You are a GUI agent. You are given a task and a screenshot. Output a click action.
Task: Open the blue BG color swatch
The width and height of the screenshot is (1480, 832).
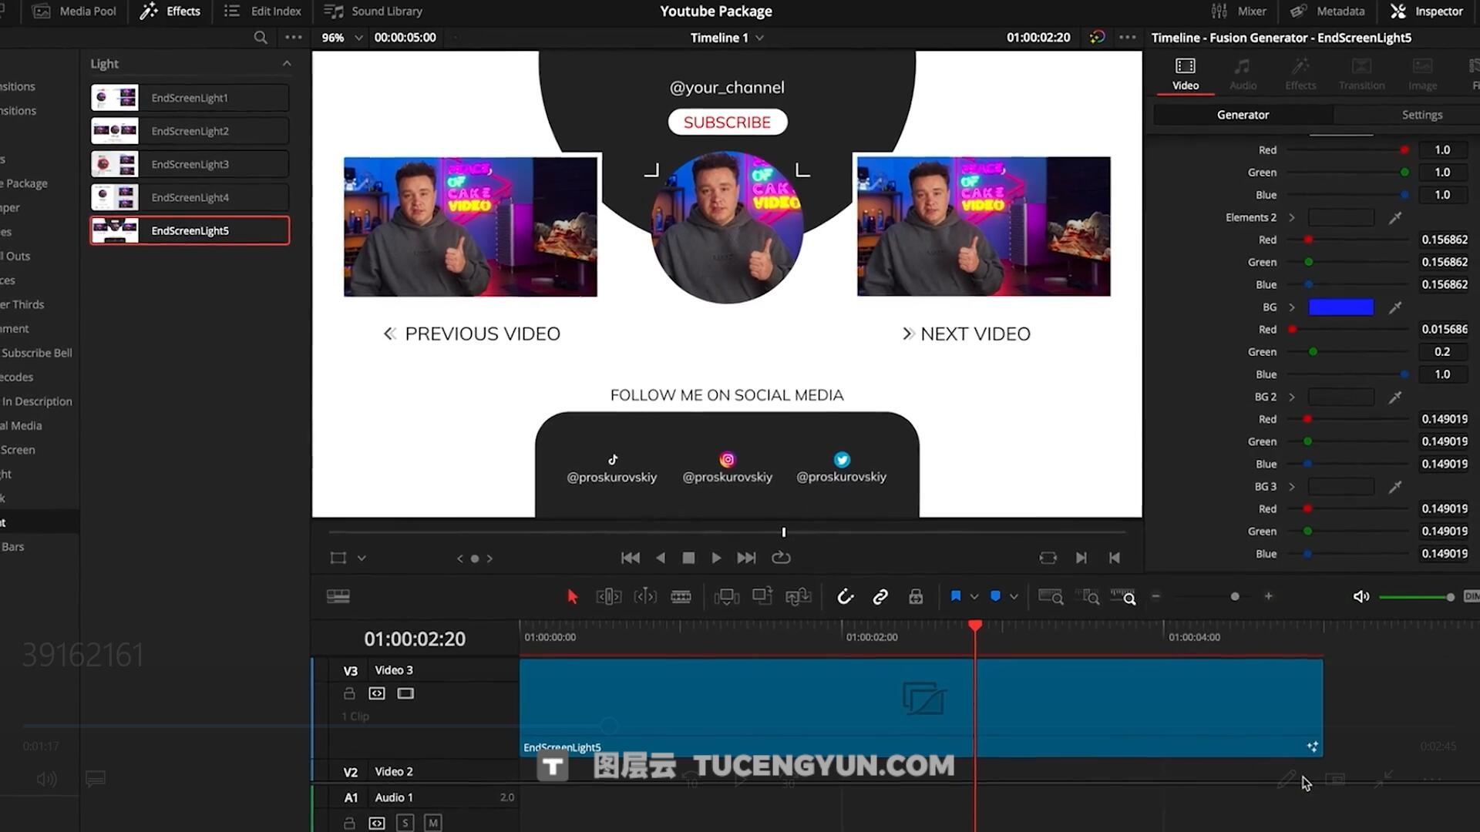(x=1341, y=307)
